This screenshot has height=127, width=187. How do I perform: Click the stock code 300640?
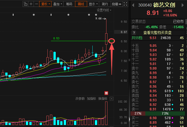click(x=145, y=5)
